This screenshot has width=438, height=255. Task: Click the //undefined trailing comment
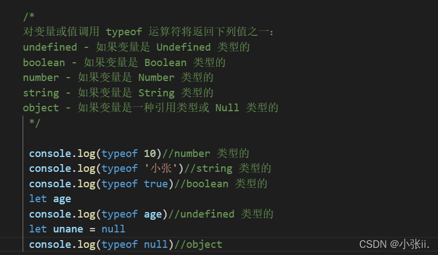tap(221, 214)
